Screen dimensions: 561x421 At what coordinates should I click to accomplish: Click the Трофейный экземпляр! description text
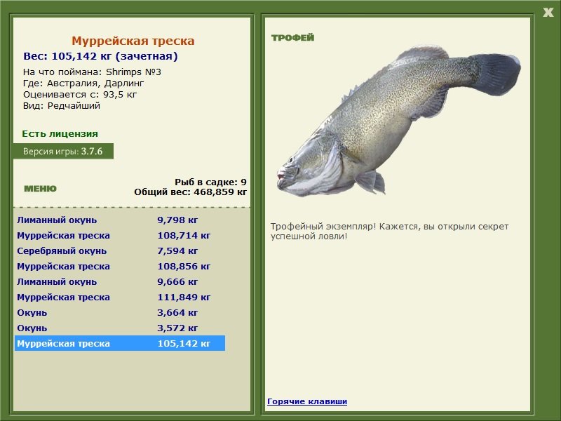[389, 232]
